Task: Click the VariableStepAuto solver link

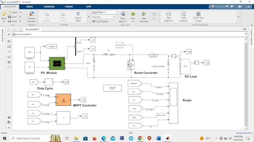Action: (244, 133)
